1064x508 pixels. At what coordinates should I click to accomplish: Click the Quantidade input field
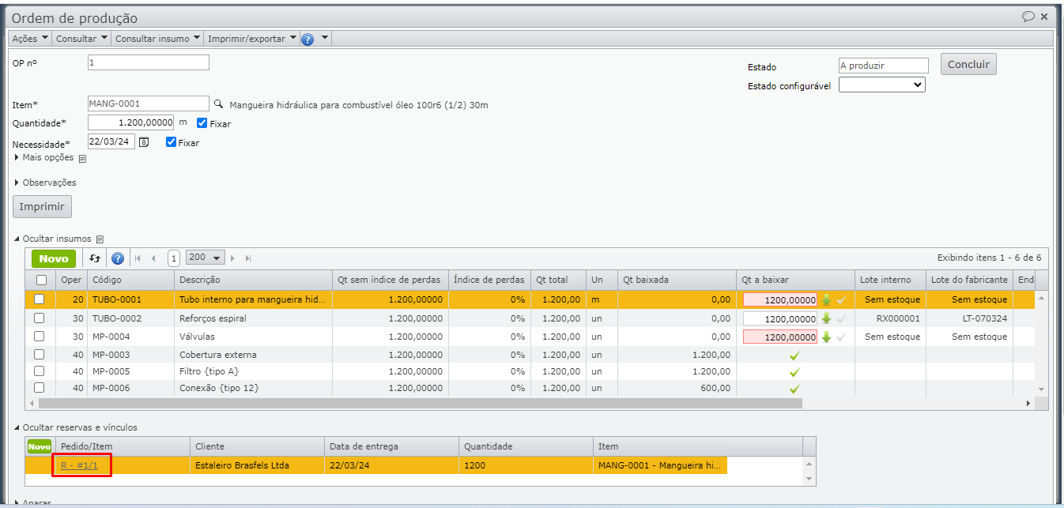131,122
